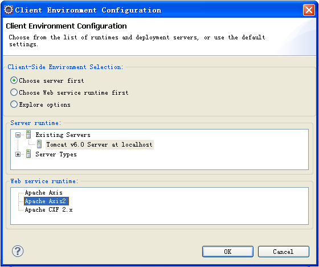Screen dimensions: 319x267
Task: Expand the Server Types tree node
Action: [18, 154]
